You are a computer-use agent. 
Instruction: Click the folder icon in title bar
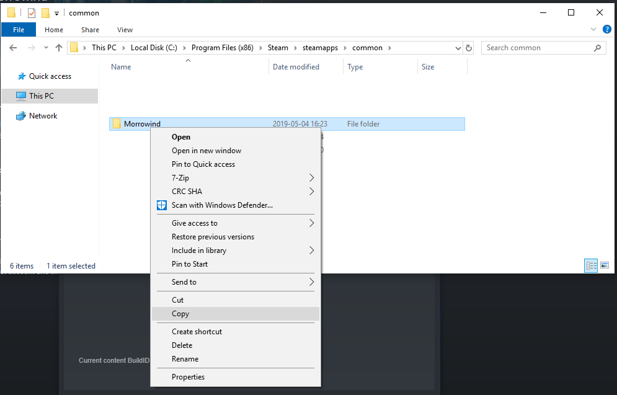[11, 13]
